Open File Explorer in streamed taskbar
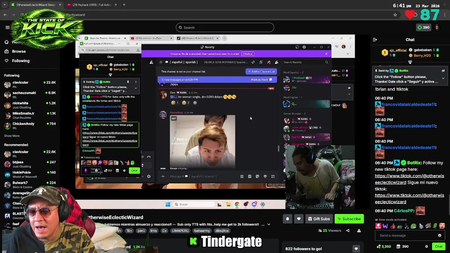450x253 pixels. pyautogui.click(x=228, y=204)
